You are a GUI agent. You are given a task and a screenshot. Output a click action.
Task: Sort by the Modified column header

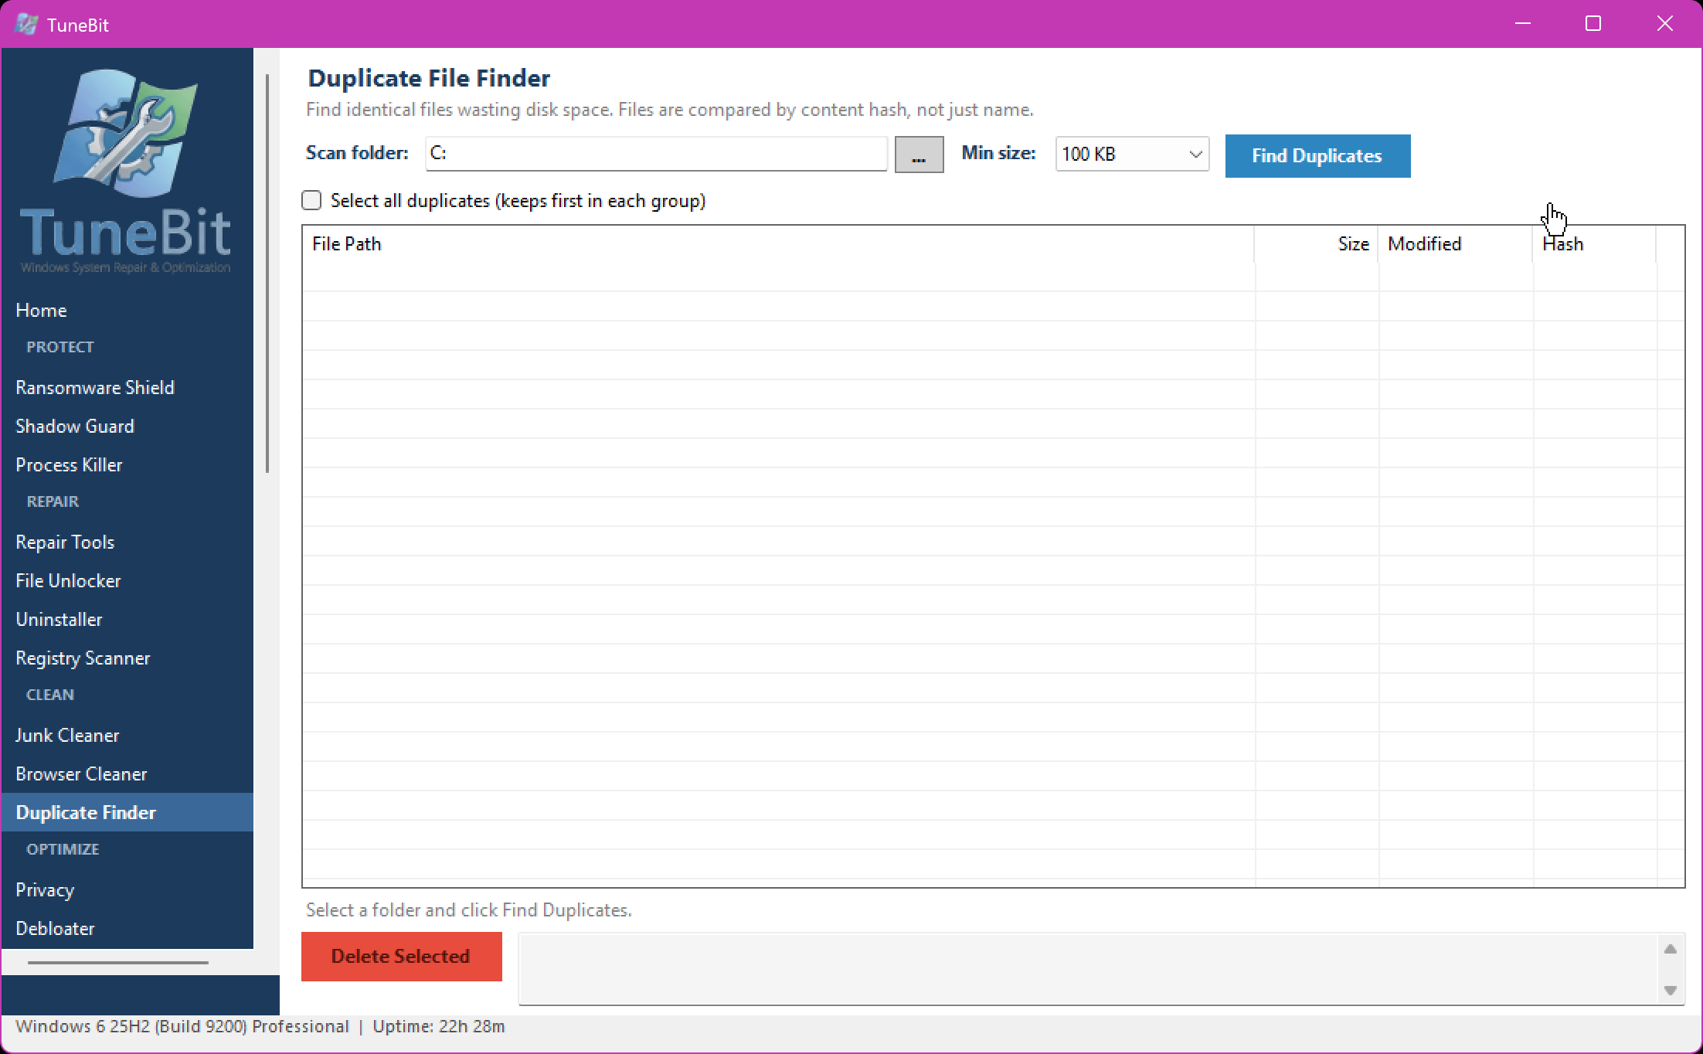click(1455, 244)
